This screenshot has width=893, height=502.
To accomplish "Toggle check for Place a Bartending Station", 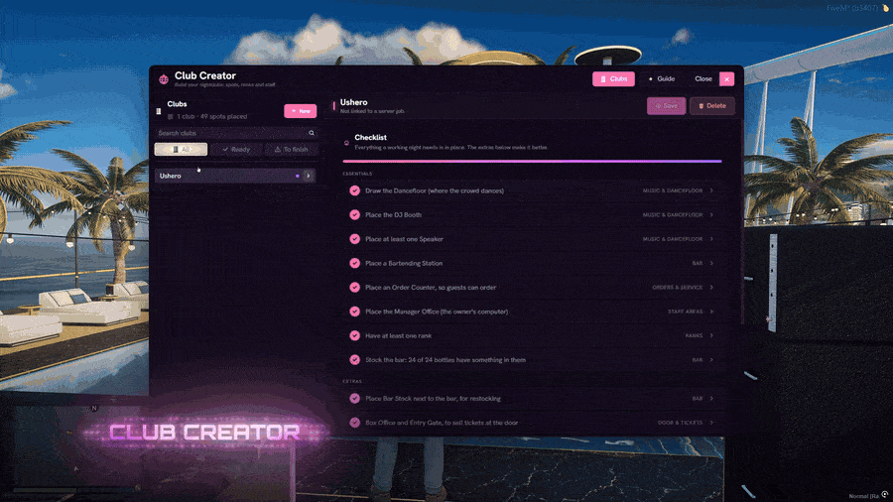I will pos(355,264).
